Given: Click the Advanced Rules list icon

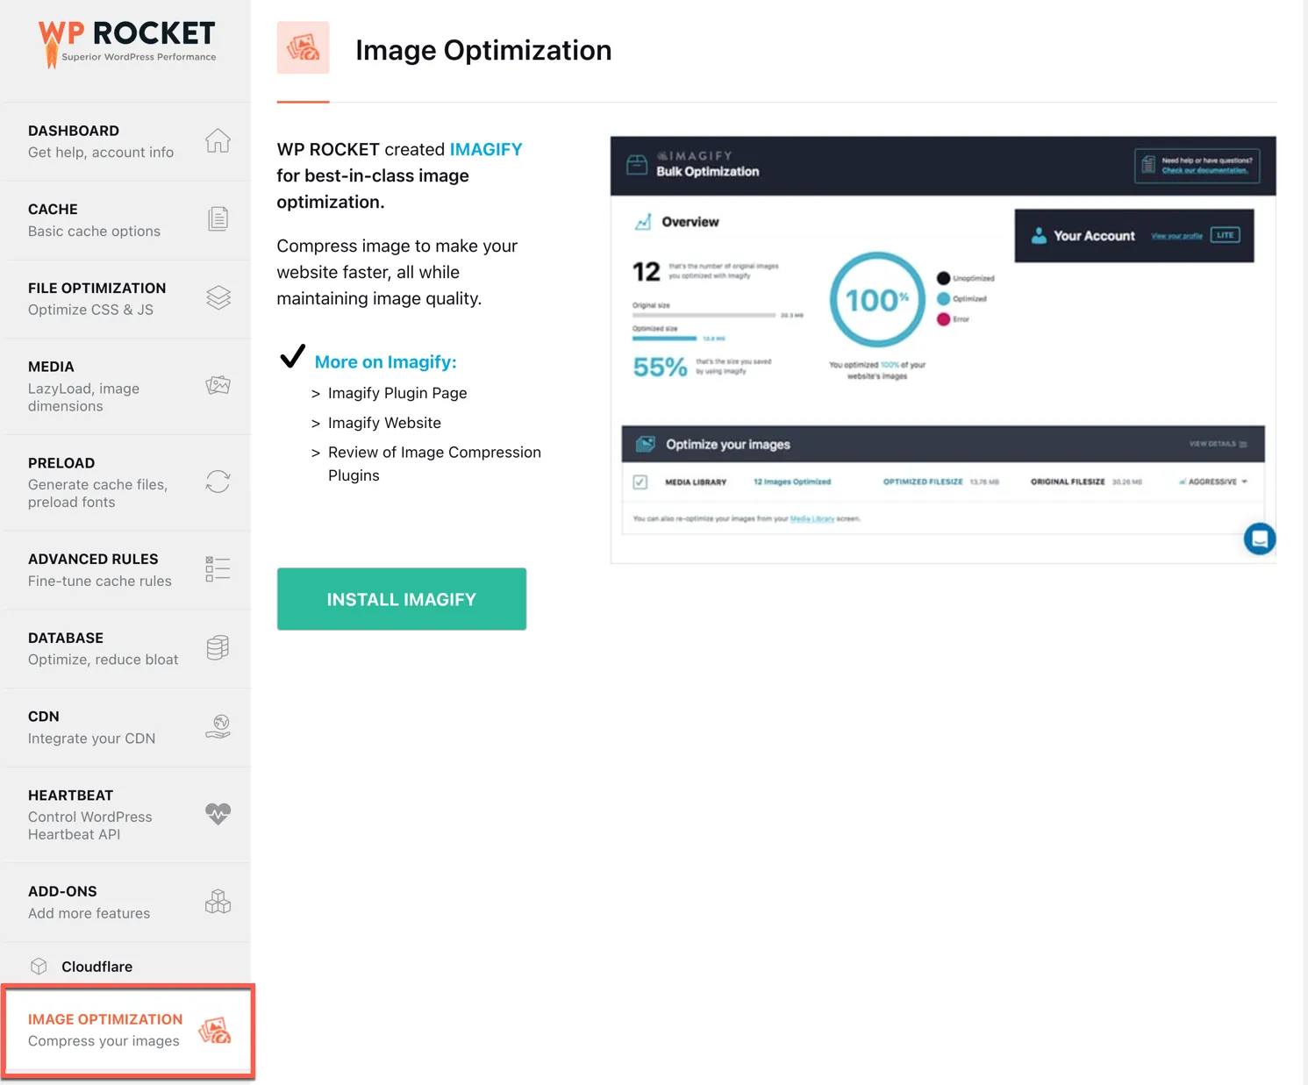Looking at the screenshot, I should (218, 568).
